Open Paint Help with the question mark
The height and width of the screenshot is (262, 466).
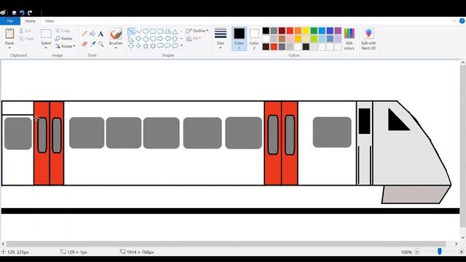tap(462, 21)
